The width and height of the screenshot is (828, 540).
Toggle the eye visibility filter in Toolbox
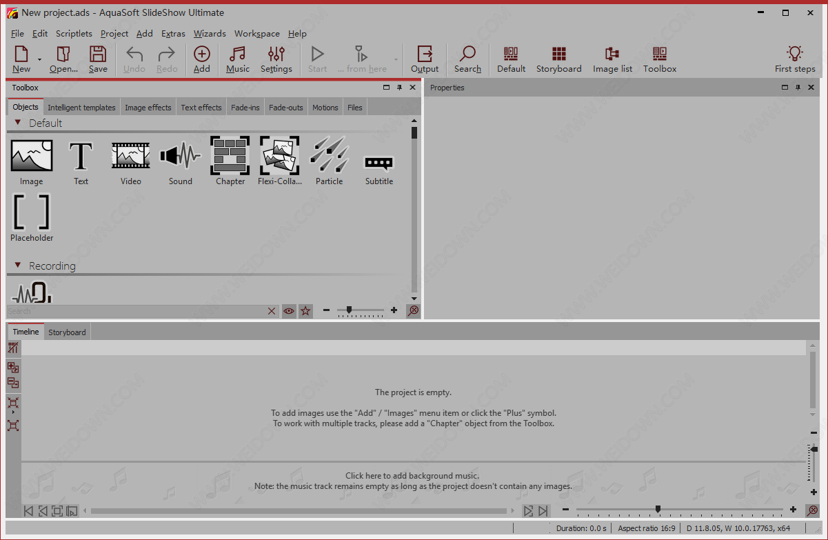tap(289, 311)
